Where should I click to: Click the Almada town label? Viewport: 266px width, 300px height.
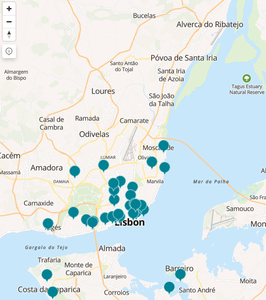(x=112, y=248)
